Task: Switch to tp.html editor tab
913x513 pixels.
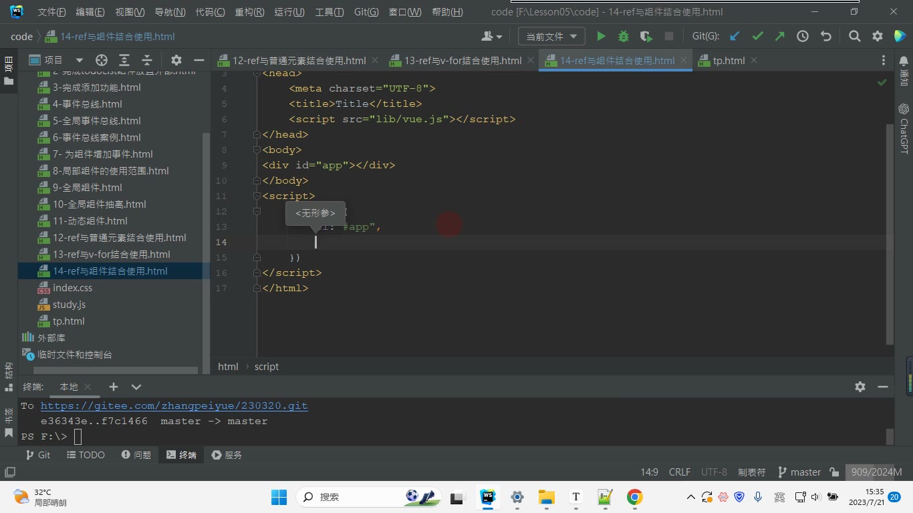Action: coord(729,61)
